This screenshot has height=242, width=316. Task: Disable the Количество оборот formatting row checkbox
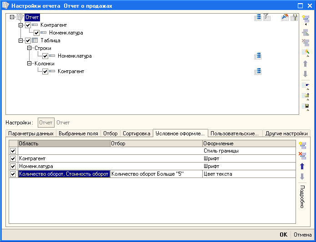click(13, 174)
